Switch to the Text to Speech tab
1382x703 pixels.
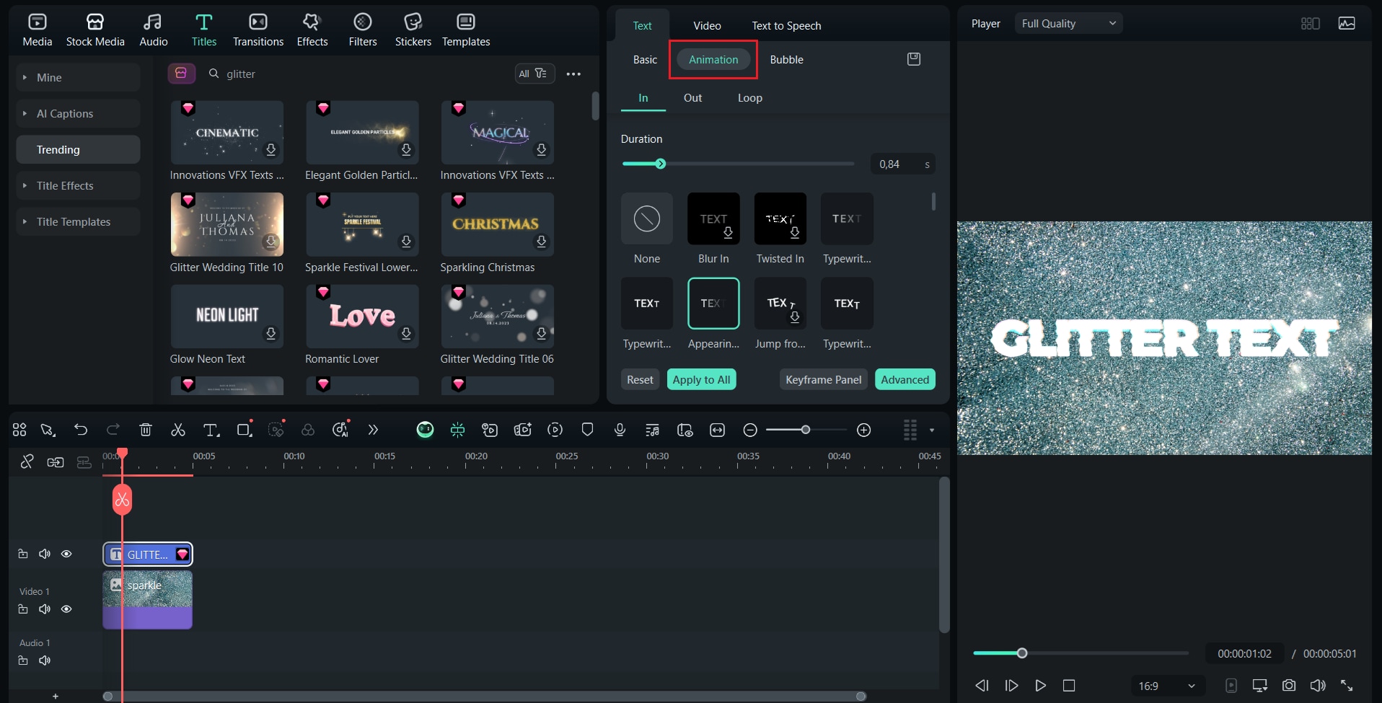click(x=786, y=25)
